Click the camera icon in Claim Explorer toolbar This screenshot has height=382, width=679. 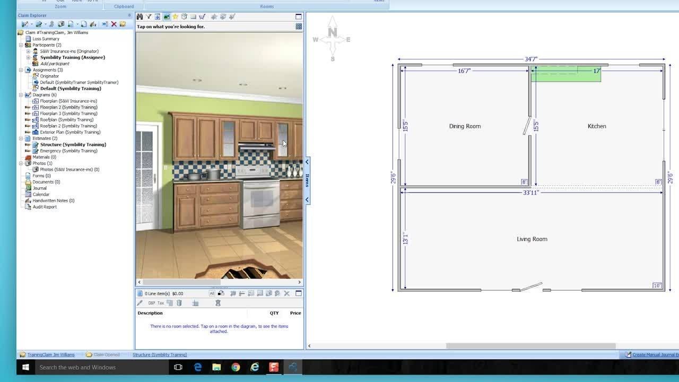(61, 24)
